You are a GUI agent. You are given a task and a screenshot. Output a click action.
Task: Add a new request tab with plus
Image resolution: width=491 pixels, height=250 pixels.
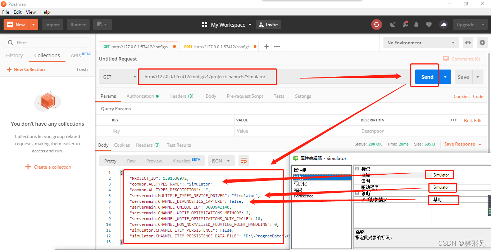[266, 46]
